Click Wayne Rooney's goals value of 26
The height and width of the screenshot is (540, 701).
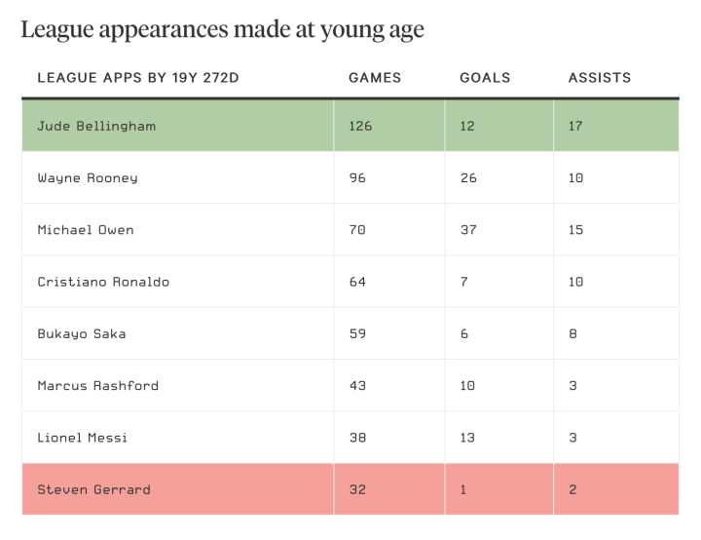tap(468, 178)
